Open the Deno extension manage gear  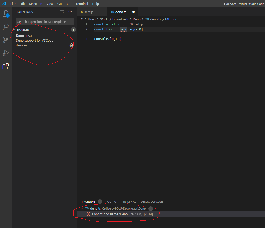71,45
